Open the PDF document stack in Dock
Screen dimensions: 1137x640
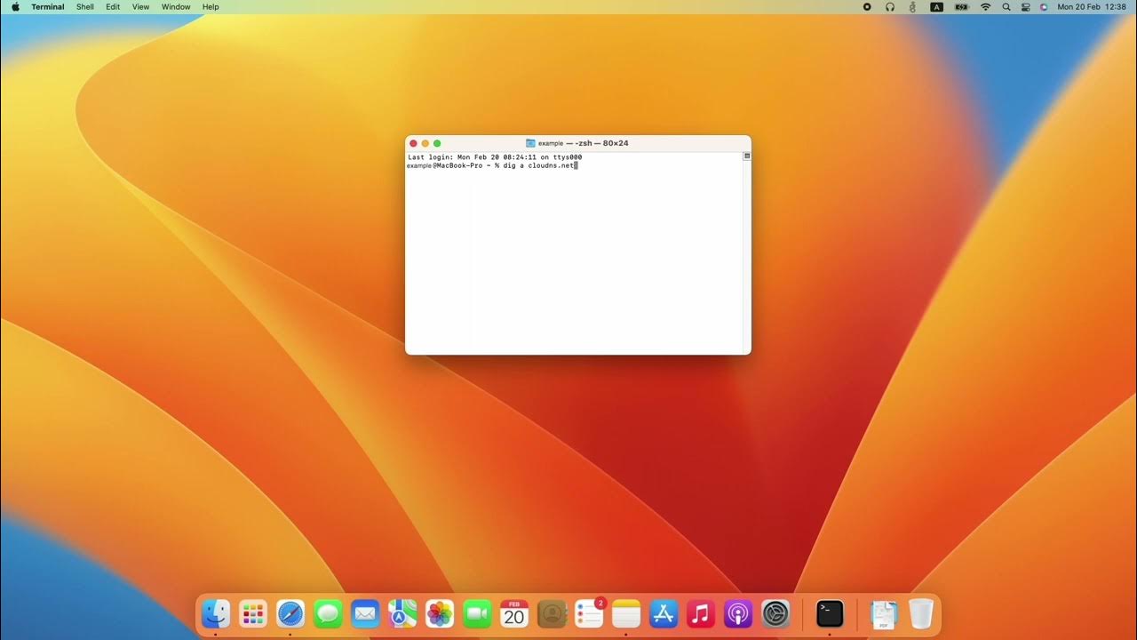(x=884, y=614)
